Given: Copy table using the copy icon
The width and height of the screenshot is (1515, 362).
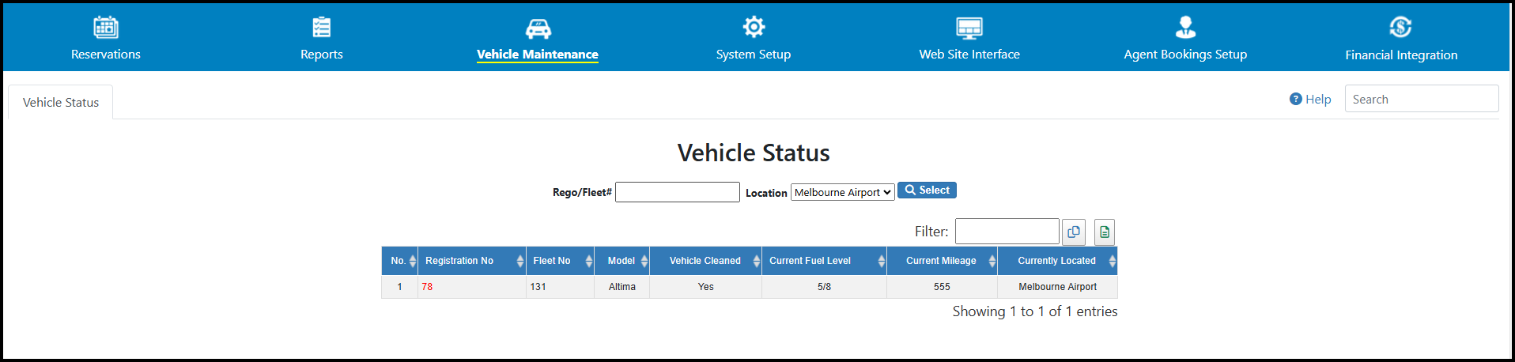Looking at the screenshot, I should (x=1074, y=232).
